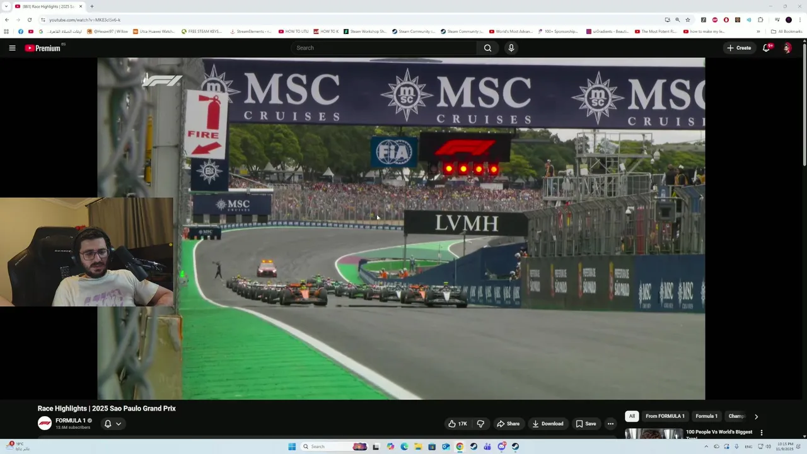Select the Formula 1 filter chip
The image size is (807, 454).
tap(706, 416)
